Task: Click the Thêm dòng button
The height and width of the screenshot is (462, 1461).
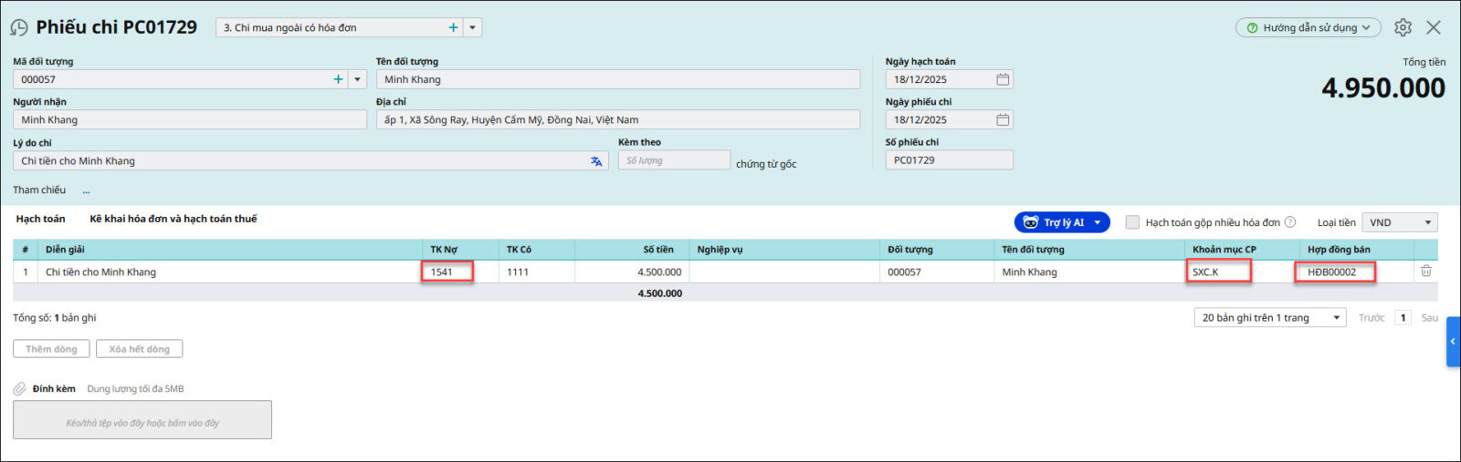Action: pos(51,349)
